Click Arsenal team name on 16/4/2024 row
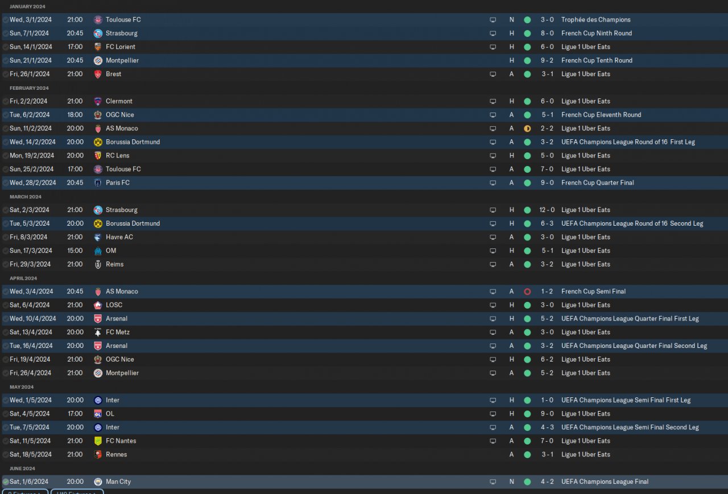 (x=117, y=346)
